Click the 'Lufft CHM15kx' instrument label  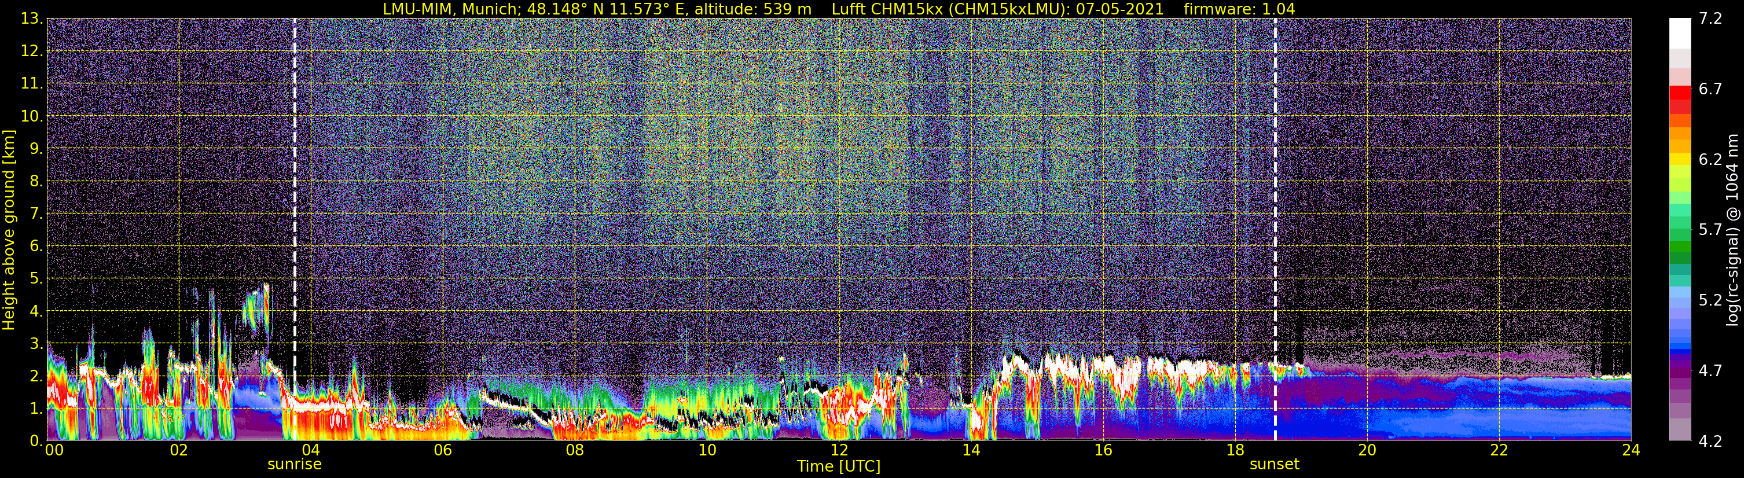pos(889,9)
